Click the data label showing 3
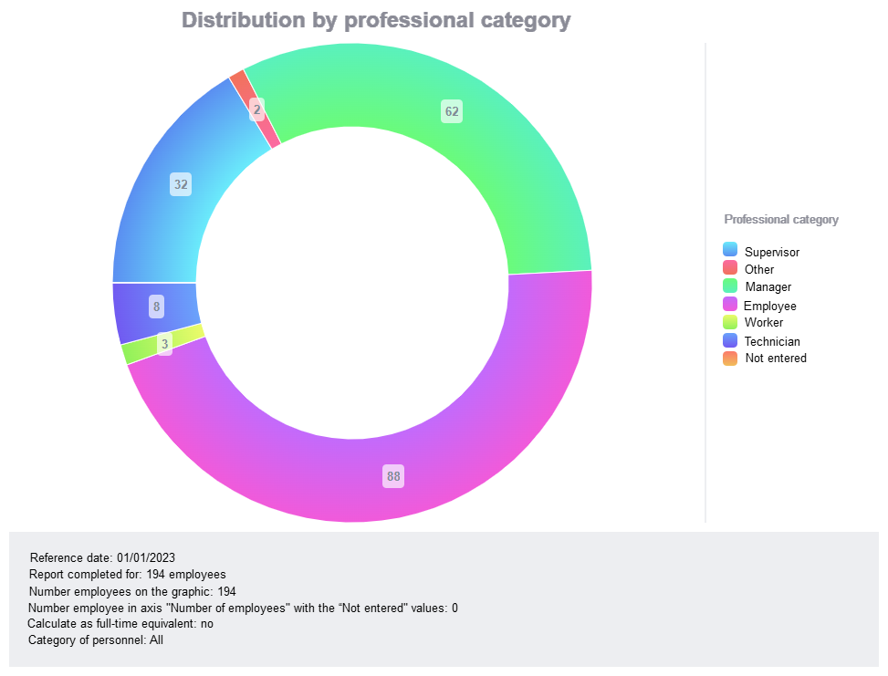Screen dimensions: 888x676 click(x=164, y=344)
